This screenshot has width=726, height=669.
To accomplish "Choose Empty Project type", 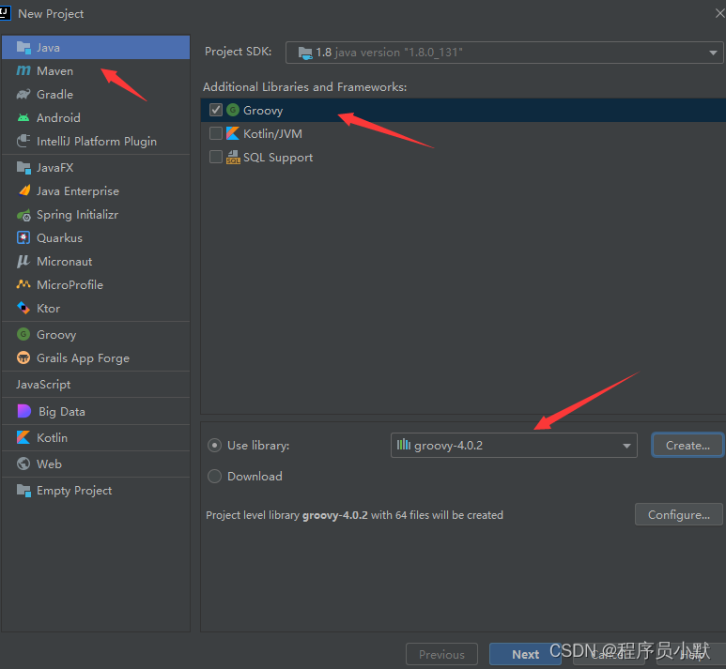I will [x=96, y=490].
